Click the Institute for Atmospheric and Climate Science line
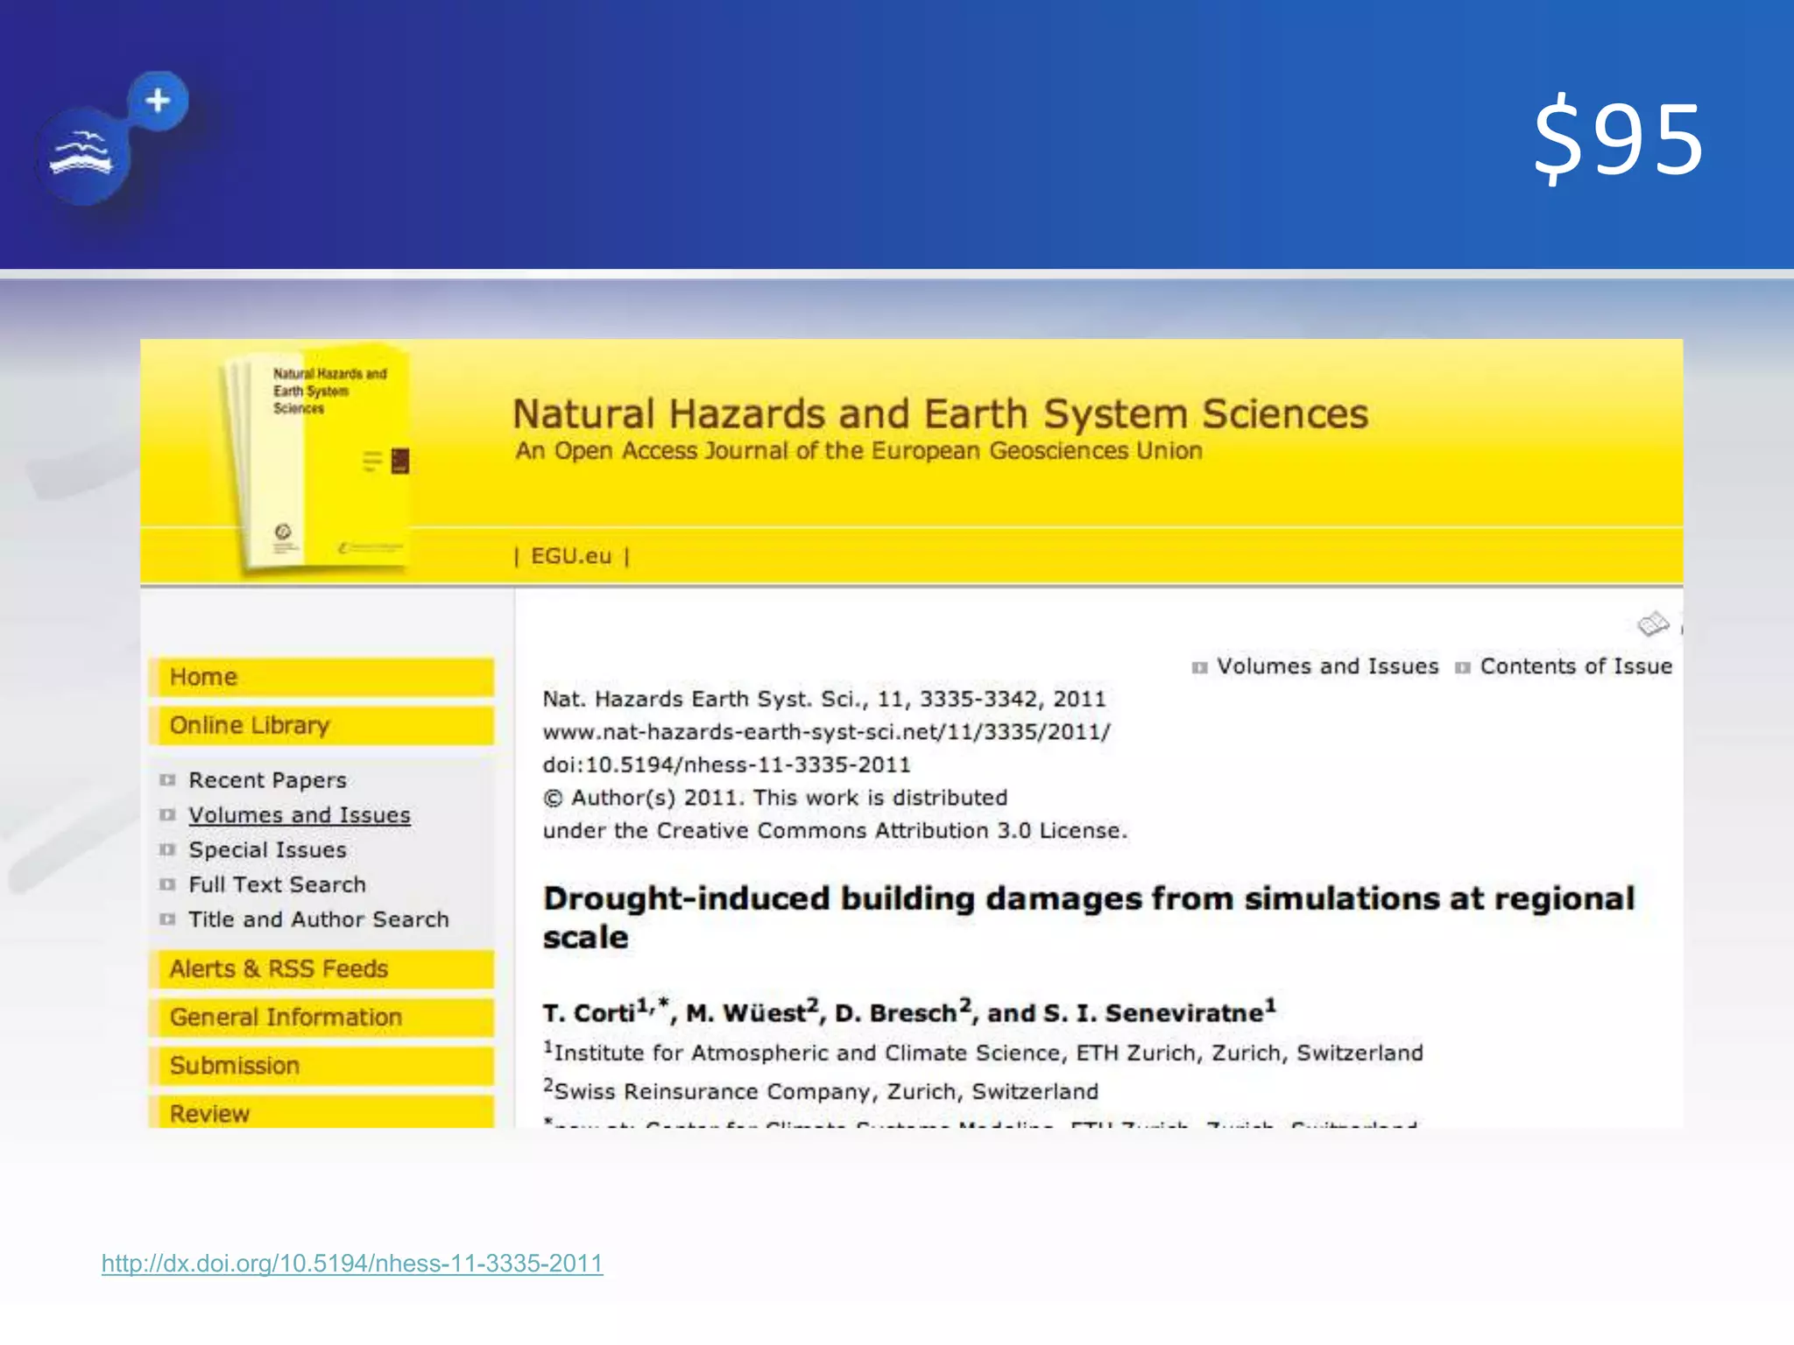The height and width of the screenshot is (1345, 1794). point(983,1052)
